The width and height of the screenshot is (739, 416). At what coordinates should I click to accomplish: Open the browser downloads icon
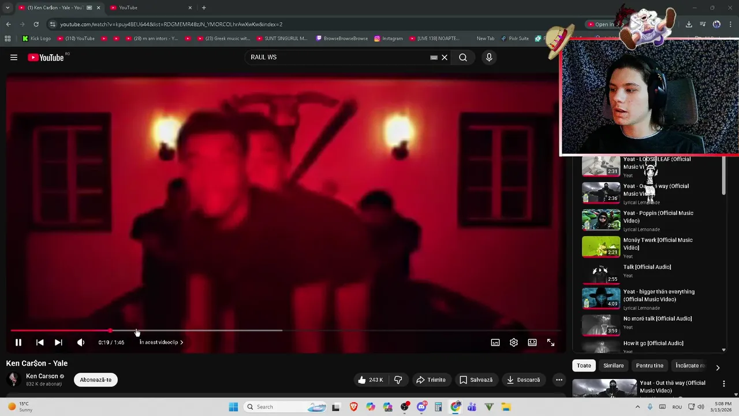click(x=689, y=24)
